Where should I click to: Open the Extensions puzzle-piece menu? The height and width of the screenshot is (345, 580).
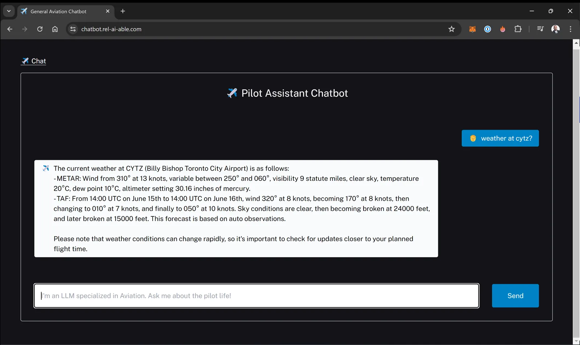518,29
